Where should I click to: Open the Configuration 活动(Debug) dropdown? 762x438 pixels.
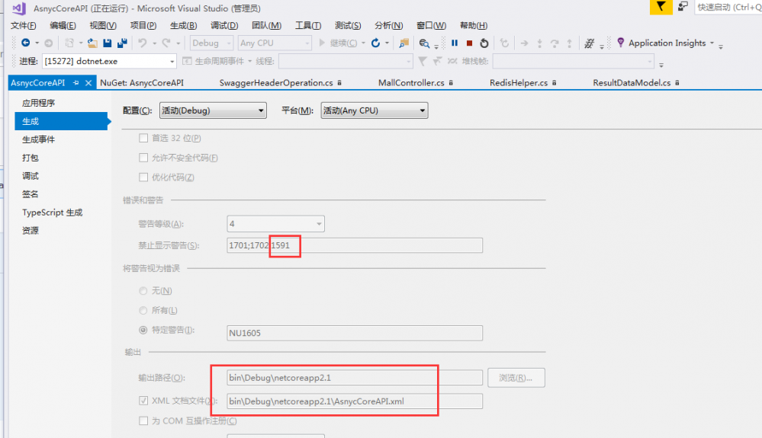[x=213, y=110]
